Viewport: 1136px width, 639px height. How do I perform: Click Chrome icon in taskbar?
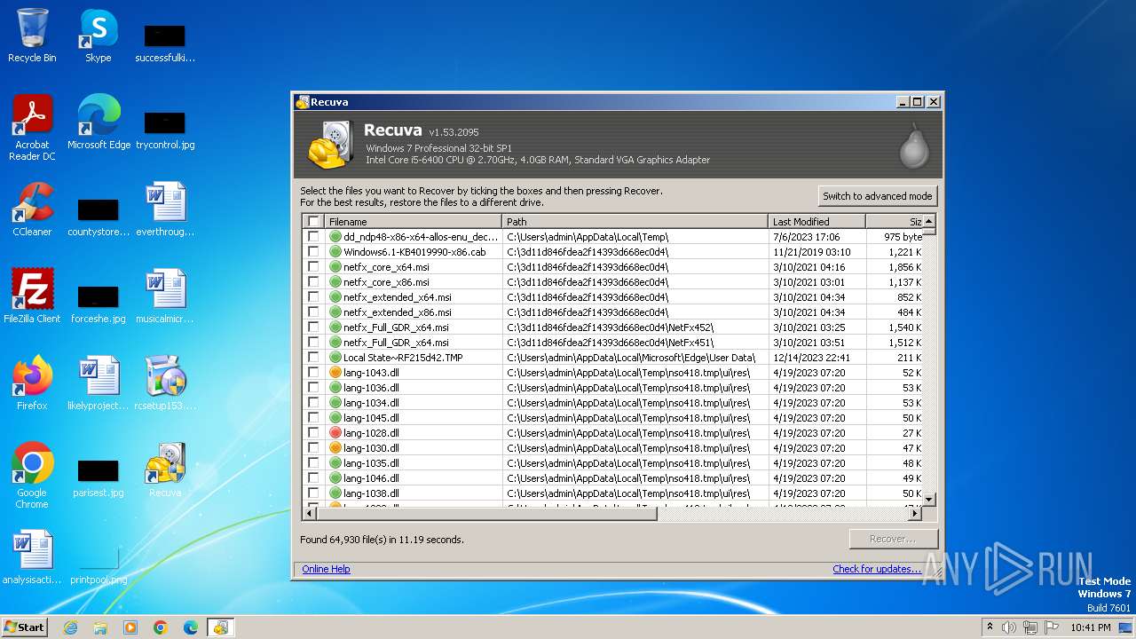click(x=161, y=627)
